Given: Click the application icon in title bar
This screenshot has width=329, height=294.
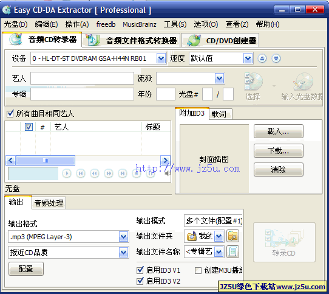Looking at the screenshot, I should [7, 10].
